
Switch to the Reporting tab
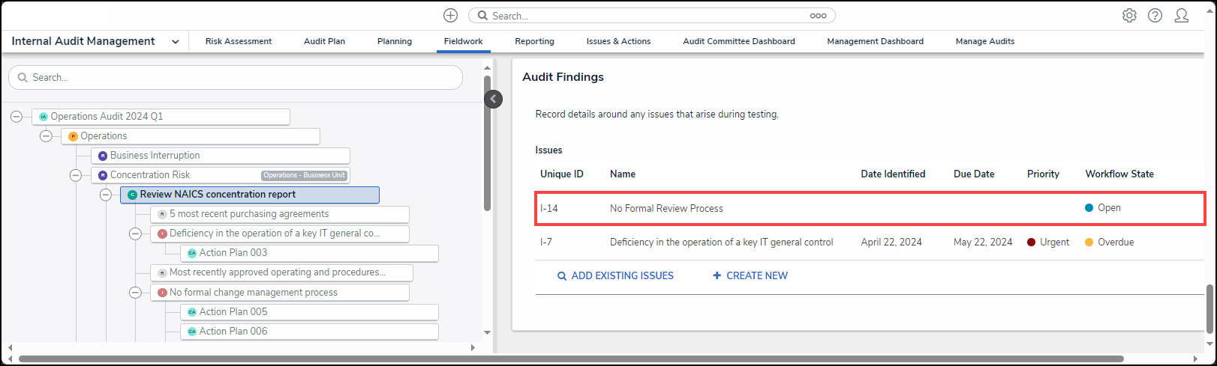[534, 42]
